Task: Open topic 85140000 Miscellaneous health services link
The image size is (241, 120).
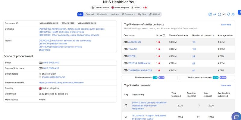Action: 60,47
